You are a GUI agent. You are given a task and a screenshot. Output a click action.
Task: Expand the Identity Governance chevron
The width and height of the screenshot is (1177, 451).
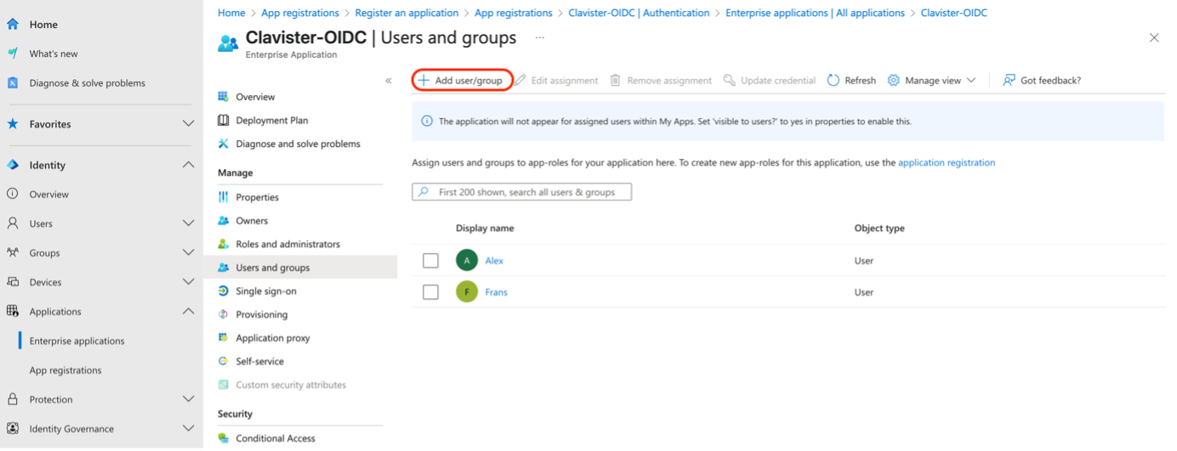189,429
